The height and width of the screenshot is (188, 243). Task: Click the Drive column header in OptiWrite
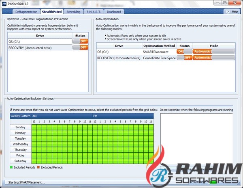[40, 36]
